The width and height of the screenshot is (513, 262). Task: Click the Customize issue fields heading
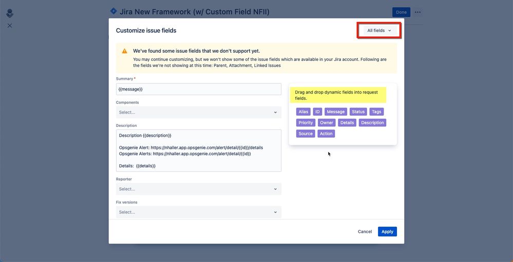(146, 31)
